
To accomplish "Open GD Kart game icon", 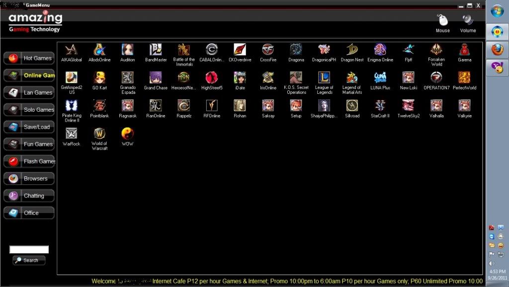I will coord(99,78).
